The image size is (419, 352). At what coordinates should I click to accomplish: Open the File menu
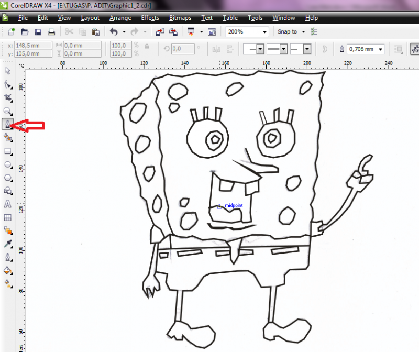click(23, 18)
